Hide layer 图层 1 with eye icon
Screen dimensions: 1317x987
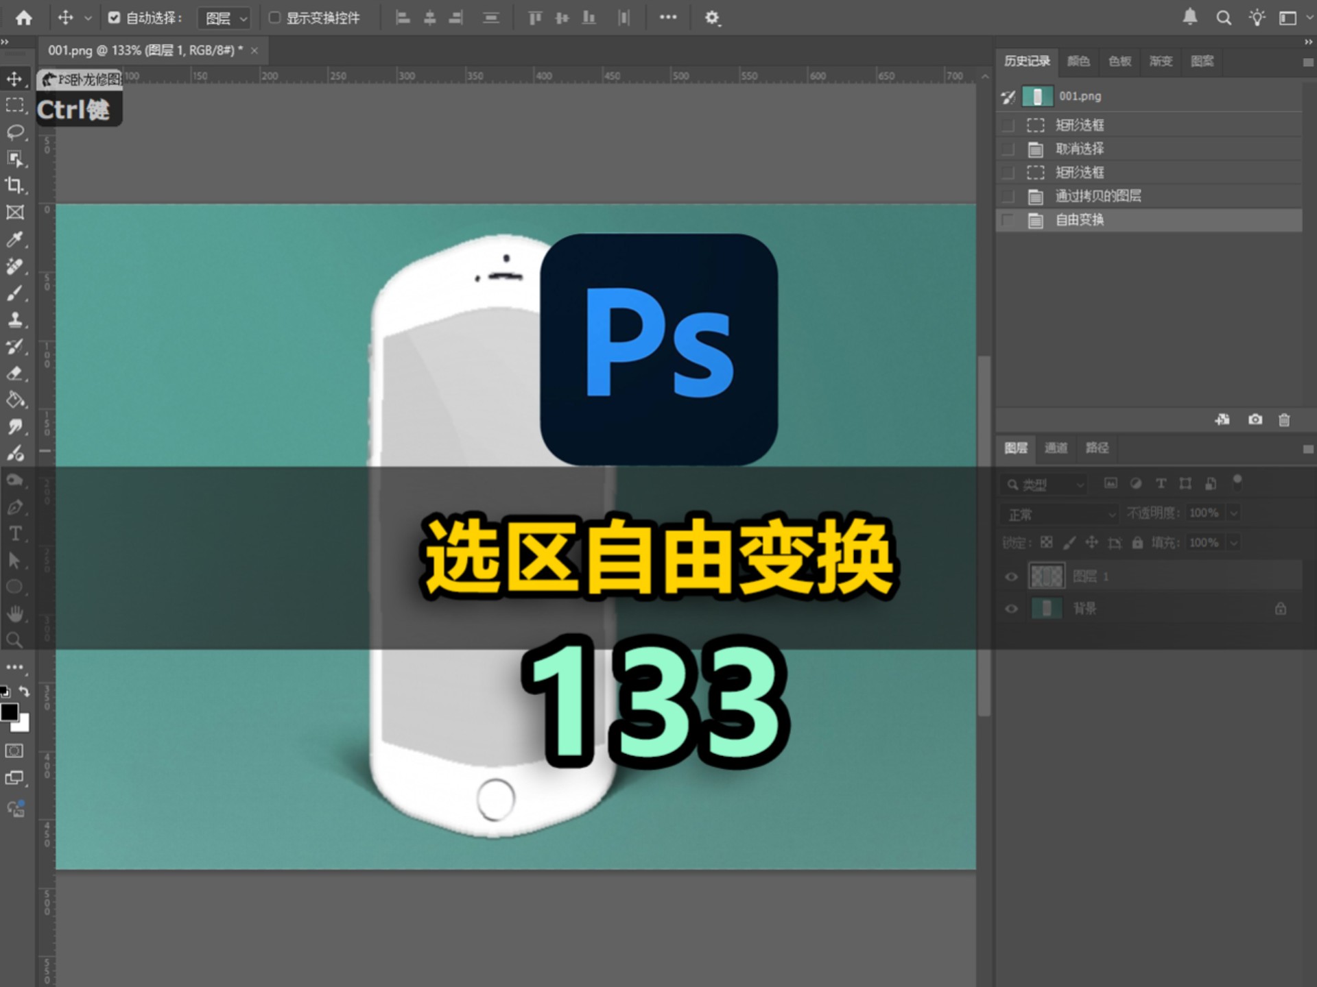click(1011, 577)
